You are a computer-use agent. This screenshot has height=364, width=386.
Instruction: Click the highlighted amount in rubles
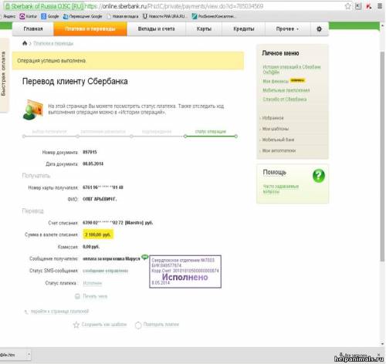[x=98, y=234]
